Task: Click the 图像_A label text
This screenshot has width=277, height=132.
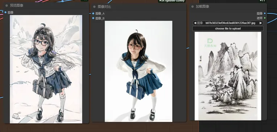Action: pyautogui.click(x=100, y=13)
